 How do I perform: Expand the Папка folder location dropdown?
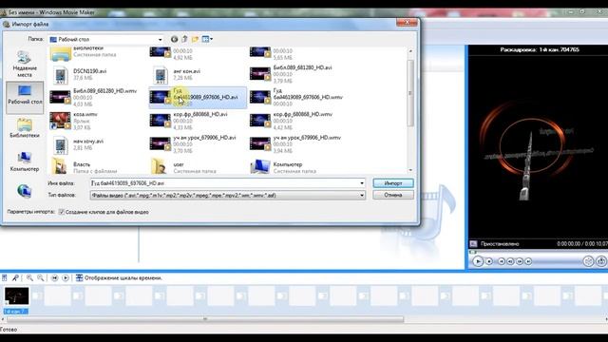pyautogui.click(x=160, y=40)
